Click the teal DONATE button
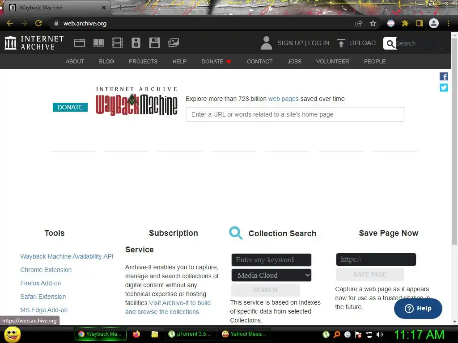Screen dimensions: 458x343 70,107
